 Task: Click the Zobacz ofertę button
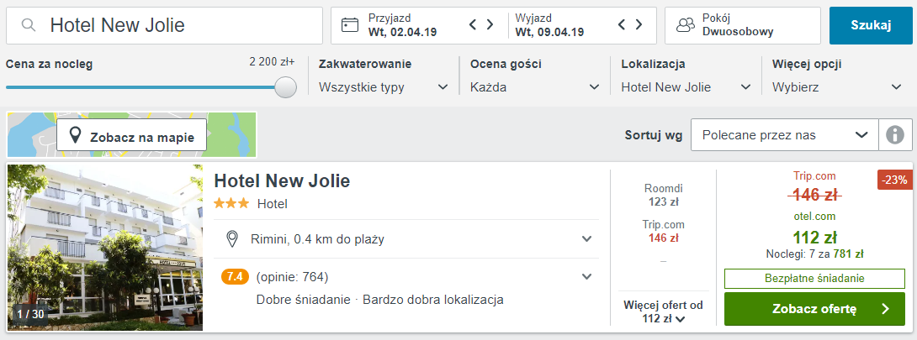(814, 309)
